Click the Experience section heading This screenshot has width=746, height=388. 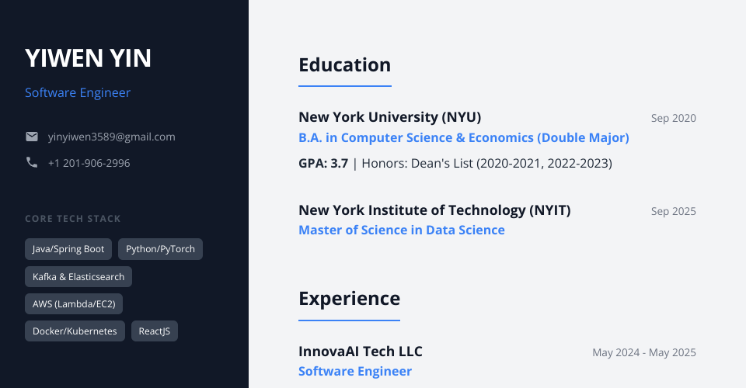coord(349,299)
